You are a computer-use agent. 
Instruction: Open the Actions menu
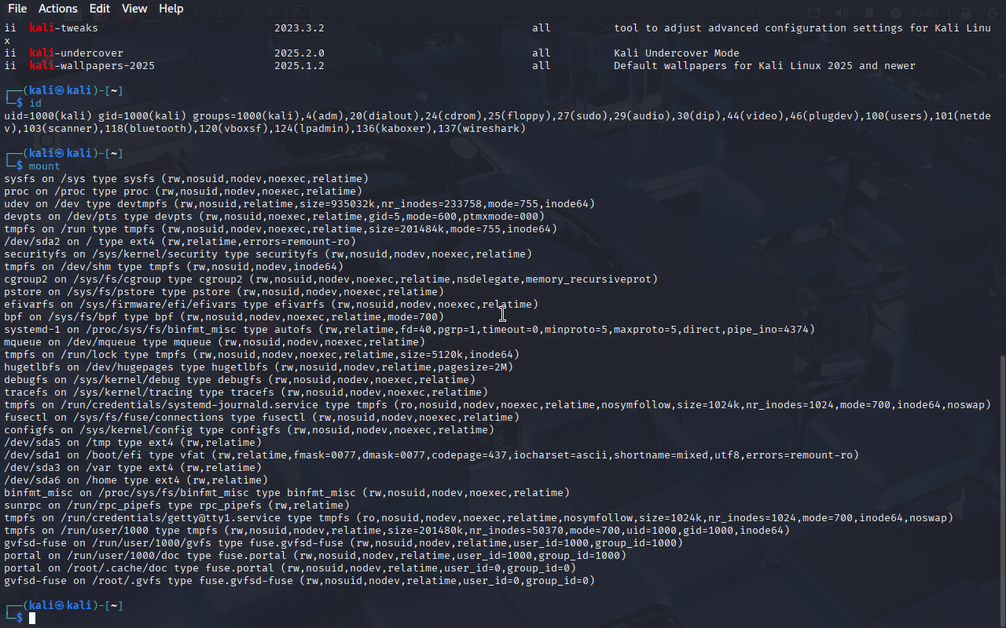tap(58, 9)
